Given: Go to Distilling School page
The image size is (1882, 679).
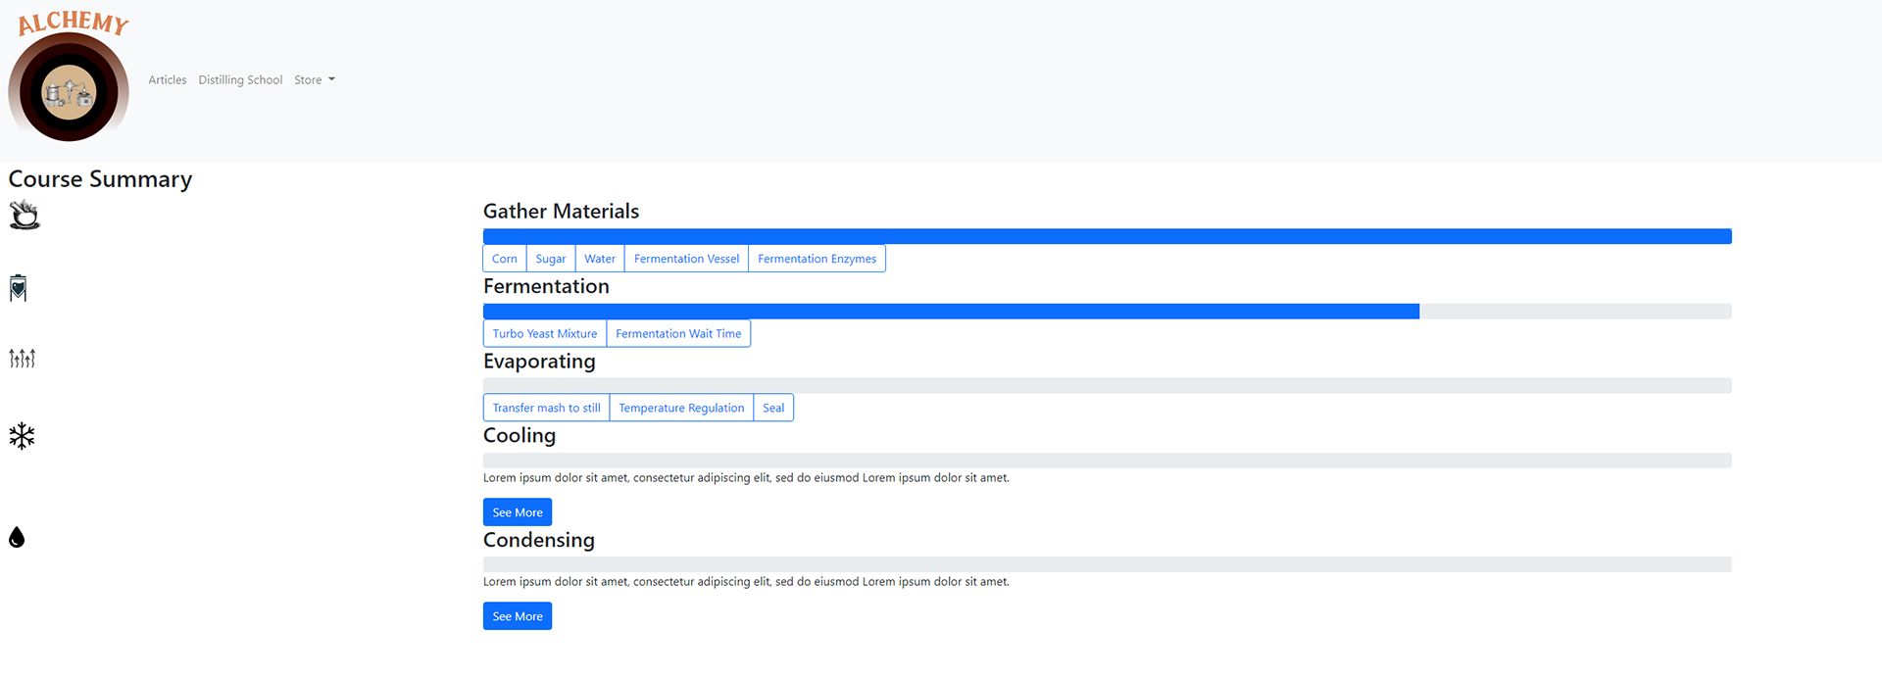Looking at the screenshot, I should pyautogui.click(x=240, y=80).
